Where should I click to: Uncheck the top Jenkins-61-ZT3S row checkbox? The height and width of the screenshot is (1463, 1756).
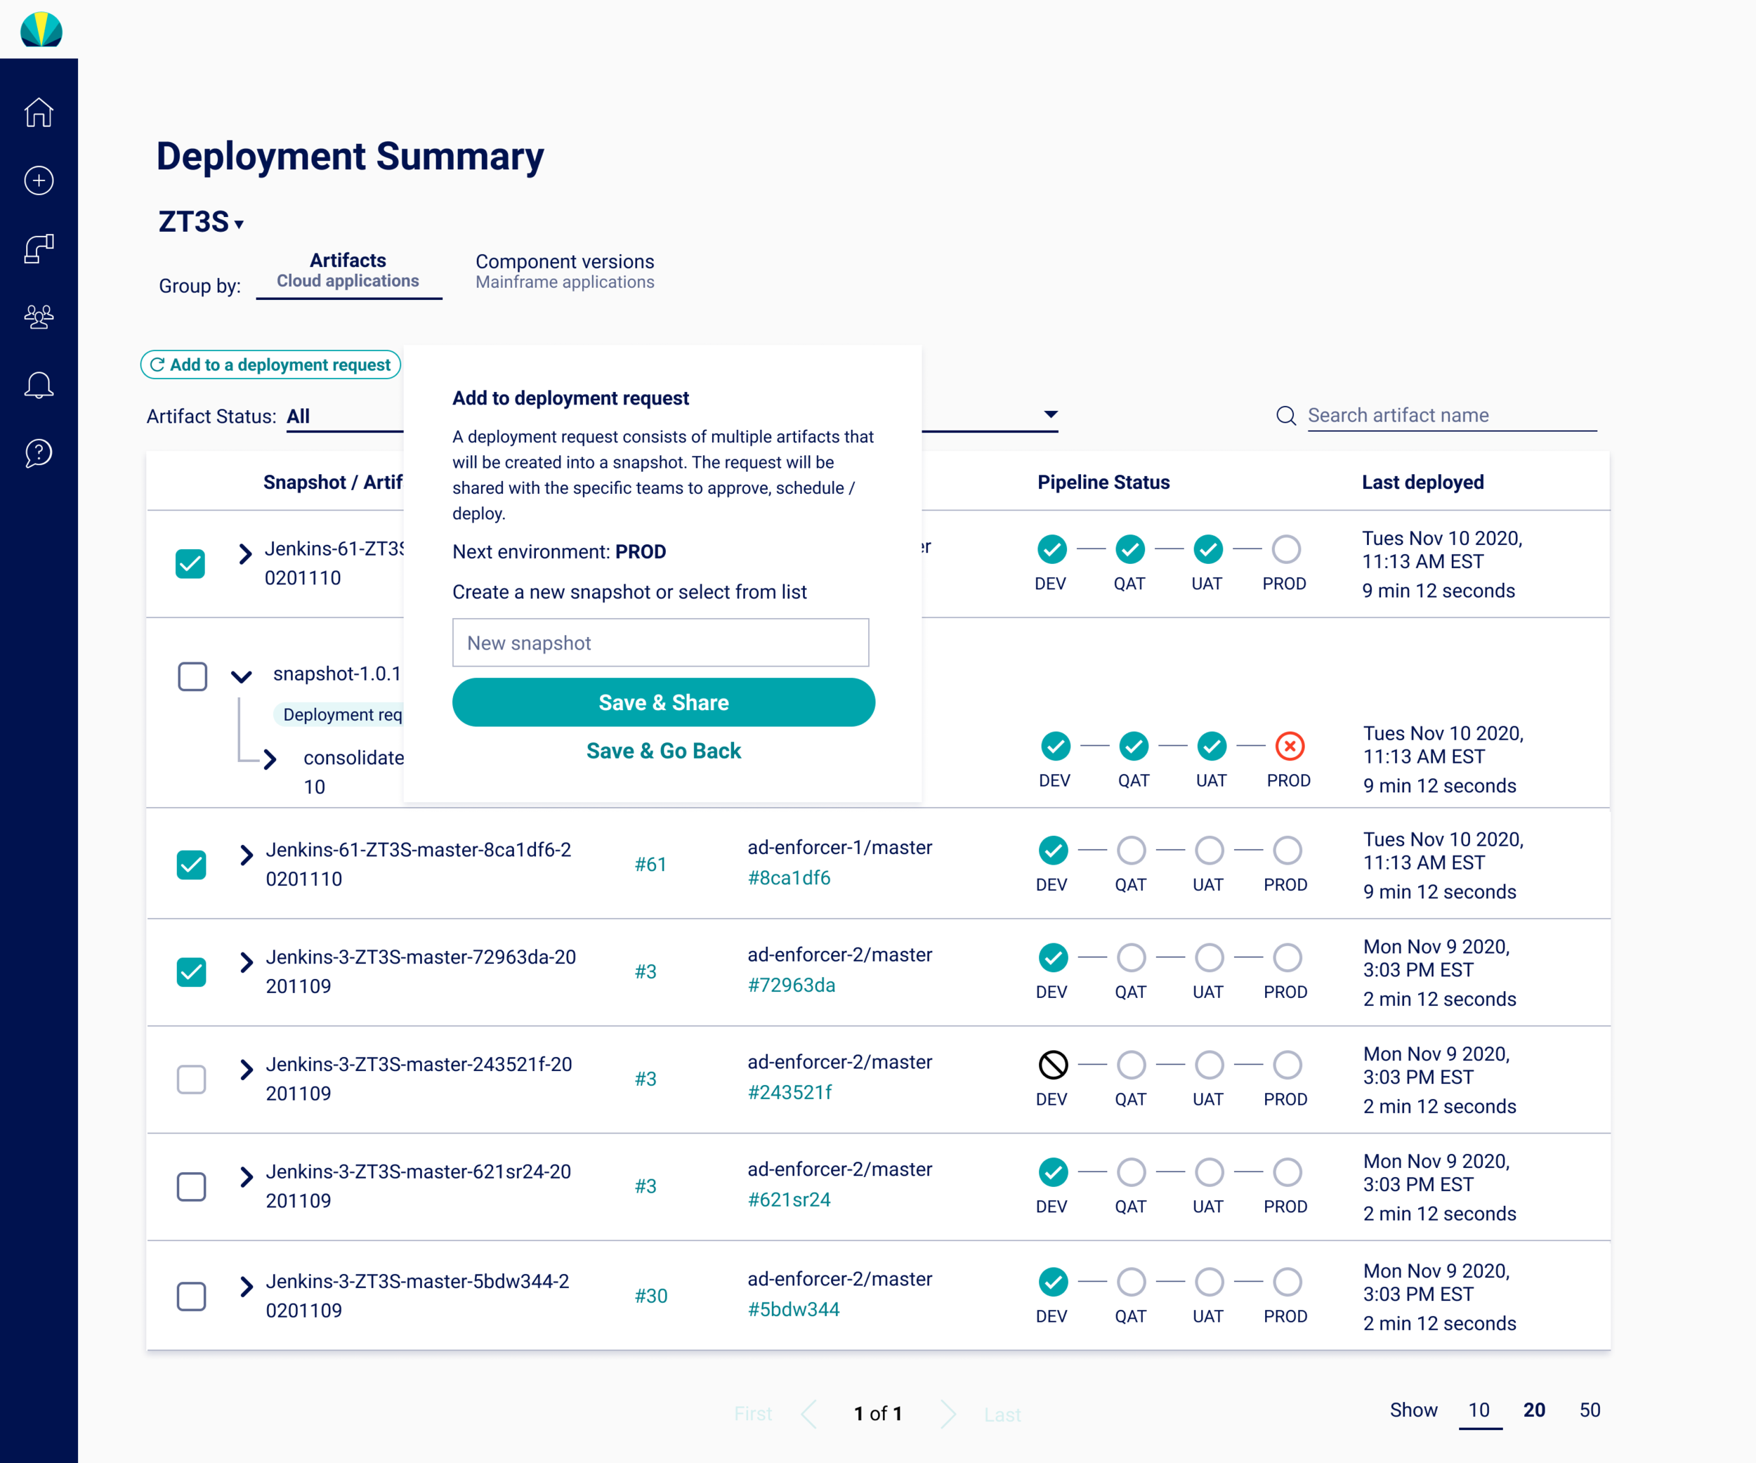[190, 563]
